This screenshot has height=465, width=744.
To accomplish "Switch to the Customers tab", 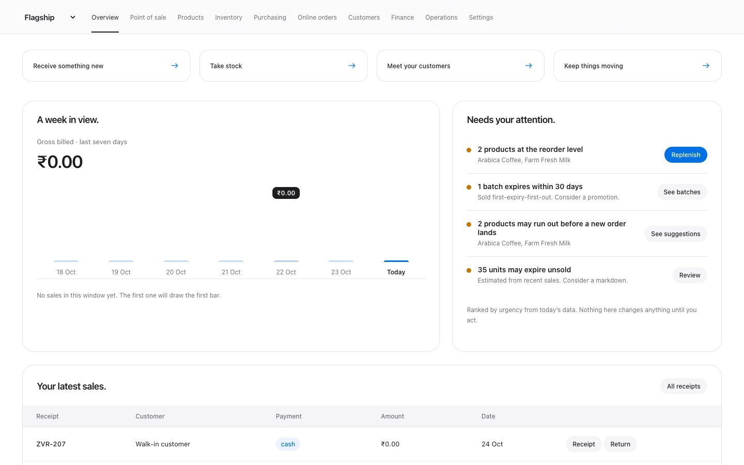I will coord(364,18).
